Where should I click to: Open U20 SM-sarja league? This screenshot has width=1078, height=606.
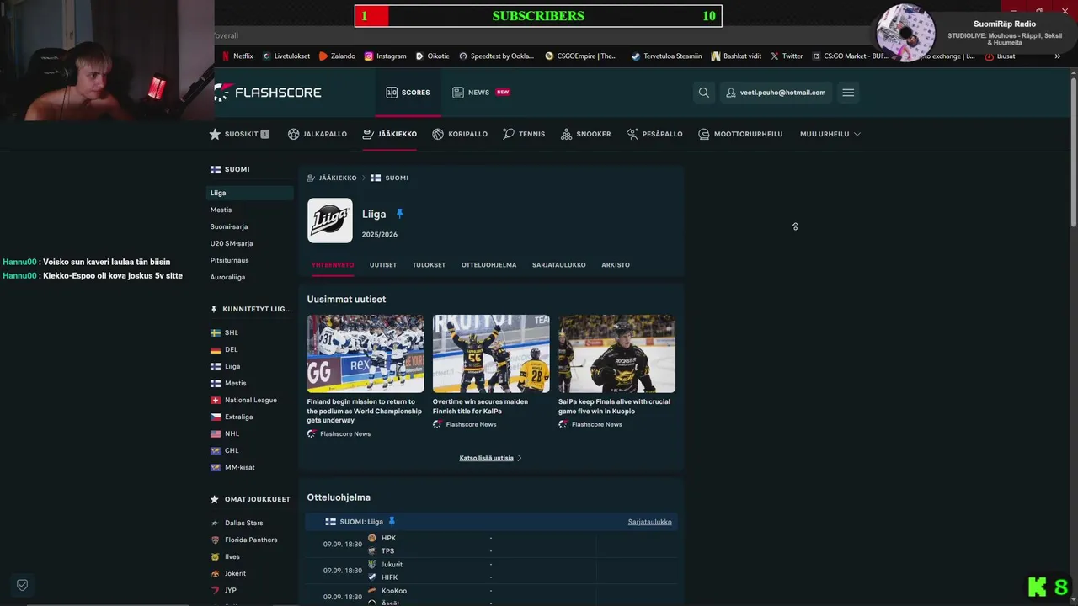pyautogui.click(x=232, y=243)
